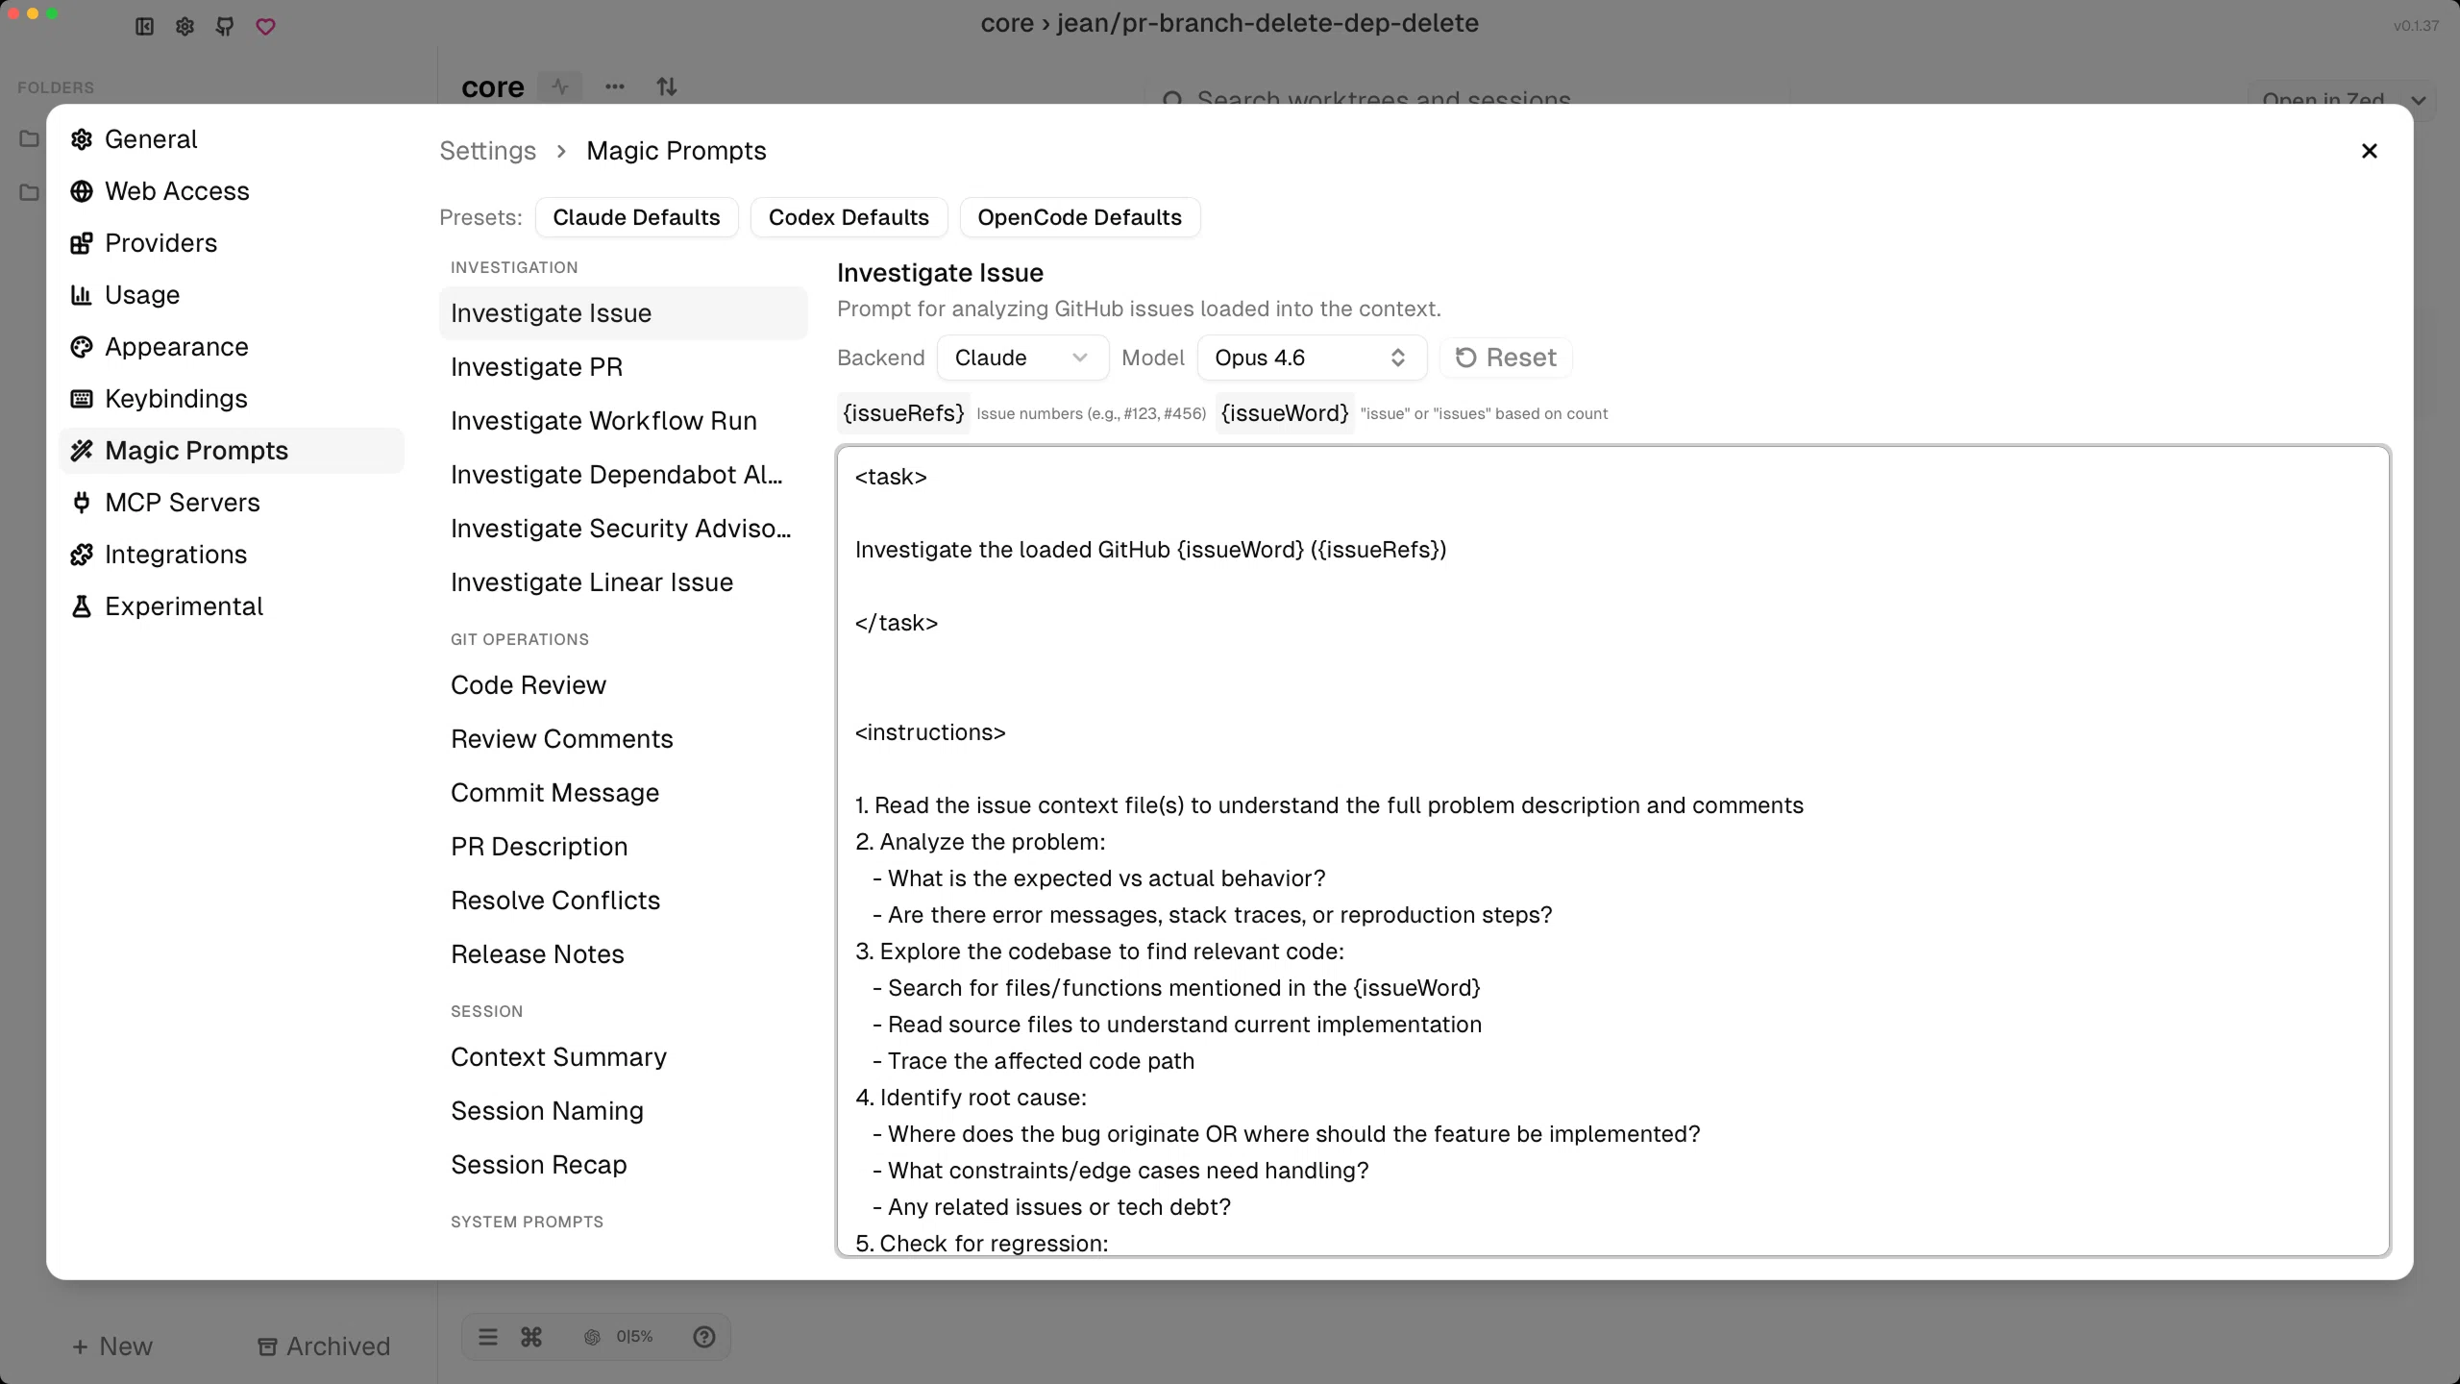Select the Investigate PR prompt
Image resolution: width=2460 pixels, height=1384 pixels.
[536, 366]
